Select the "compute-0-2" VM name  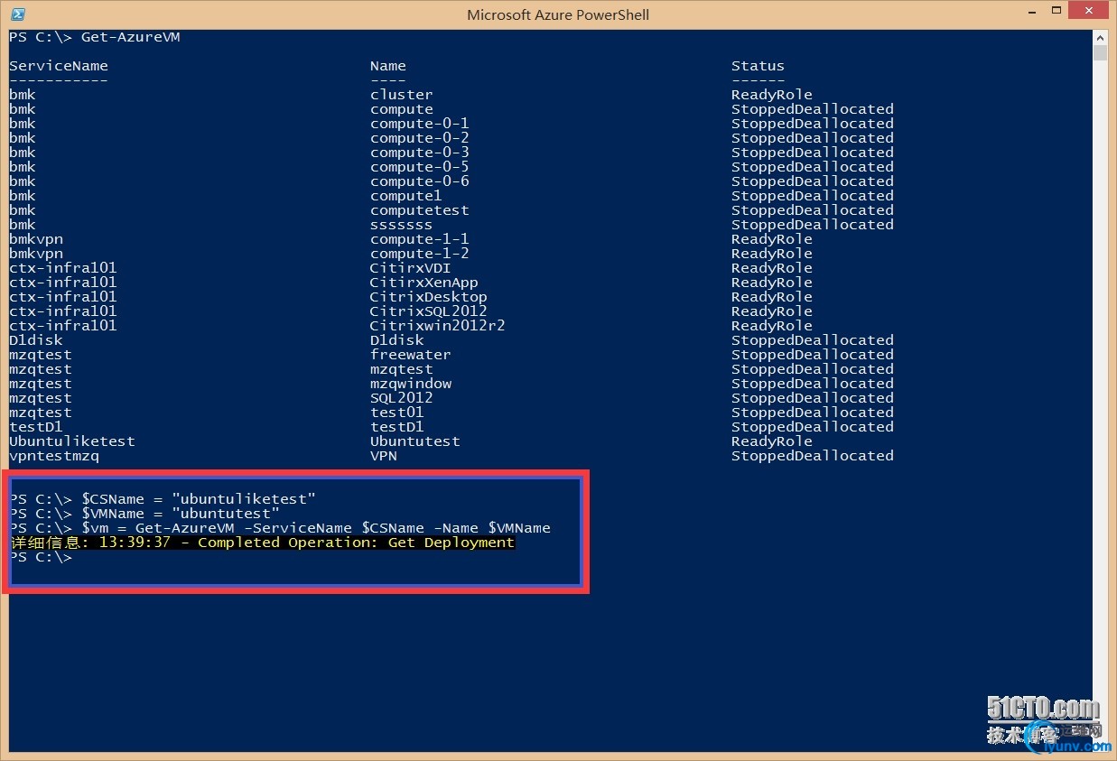pyautogui.click(x=420, y=138)
